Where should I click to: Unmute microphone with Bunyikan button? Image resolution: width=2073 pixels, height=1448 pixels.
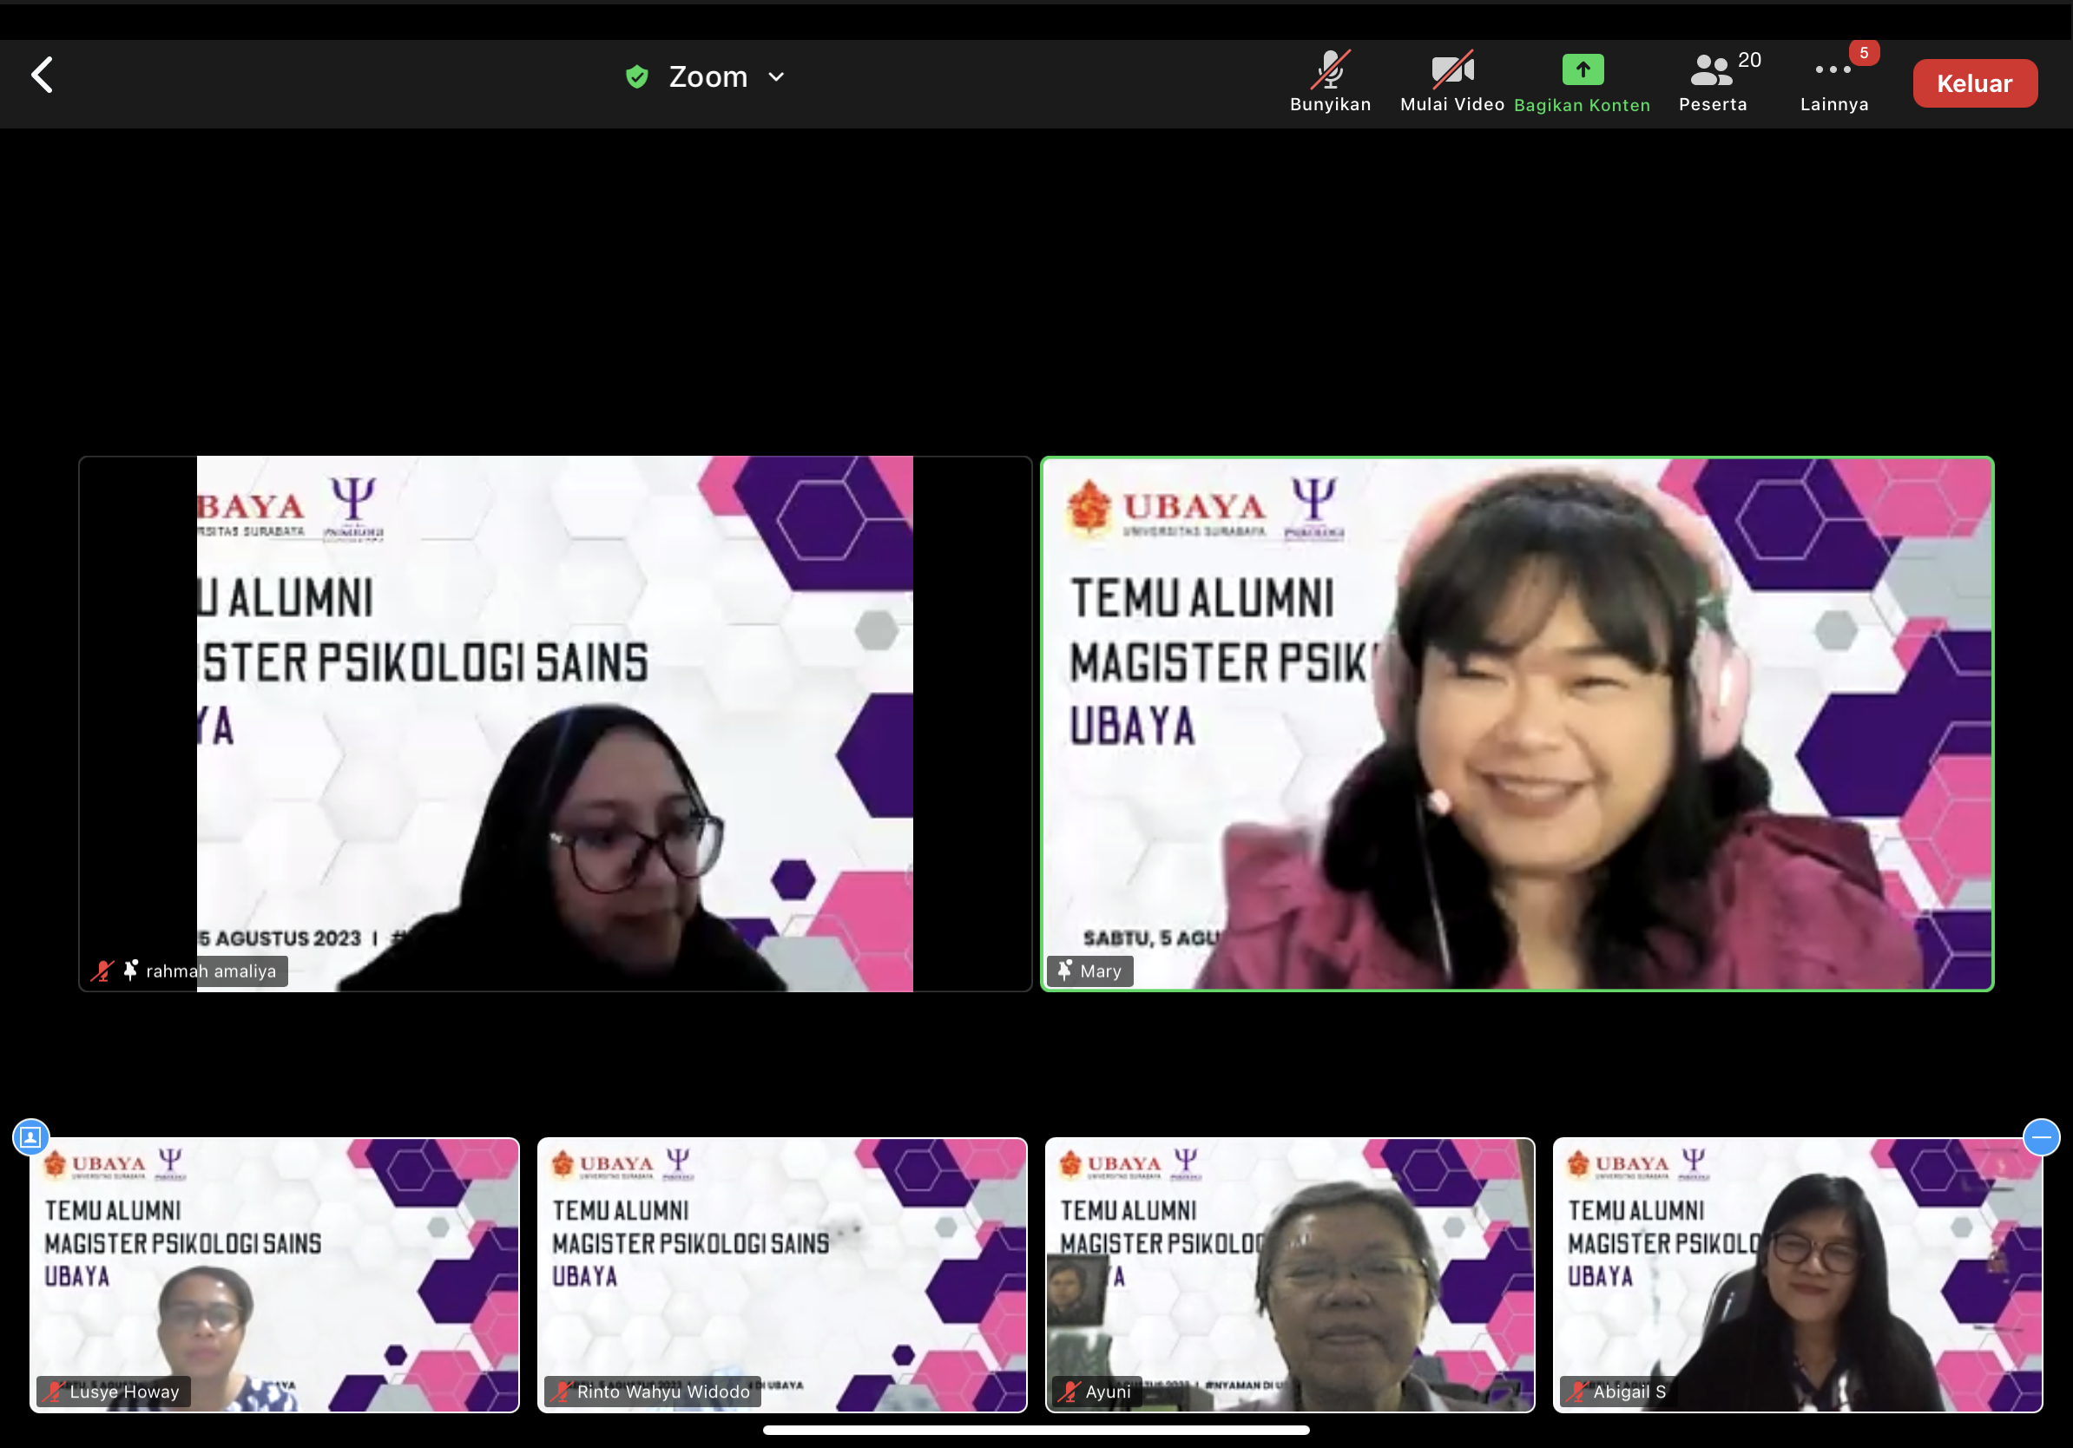point(1330,82)
